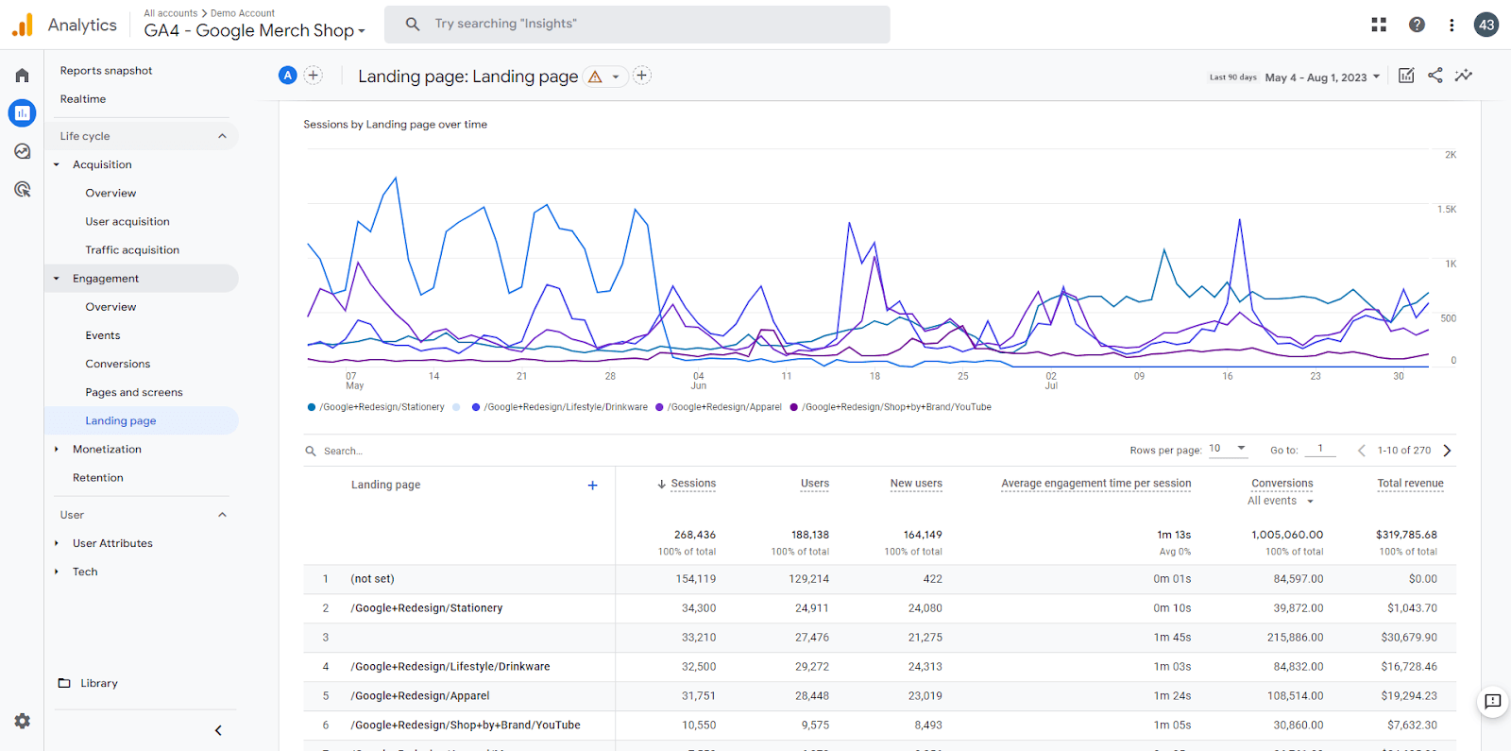The width and height of the screenshot is (1511, 751).
Task: Open the three-dot more options menu
Action: [x=1452, y=25]
